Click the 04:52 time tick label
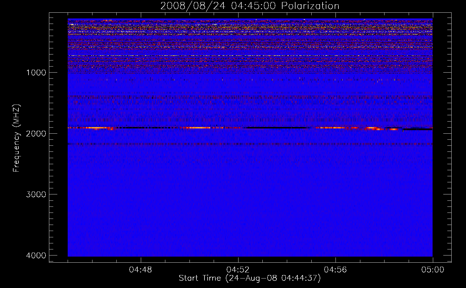 238,270
